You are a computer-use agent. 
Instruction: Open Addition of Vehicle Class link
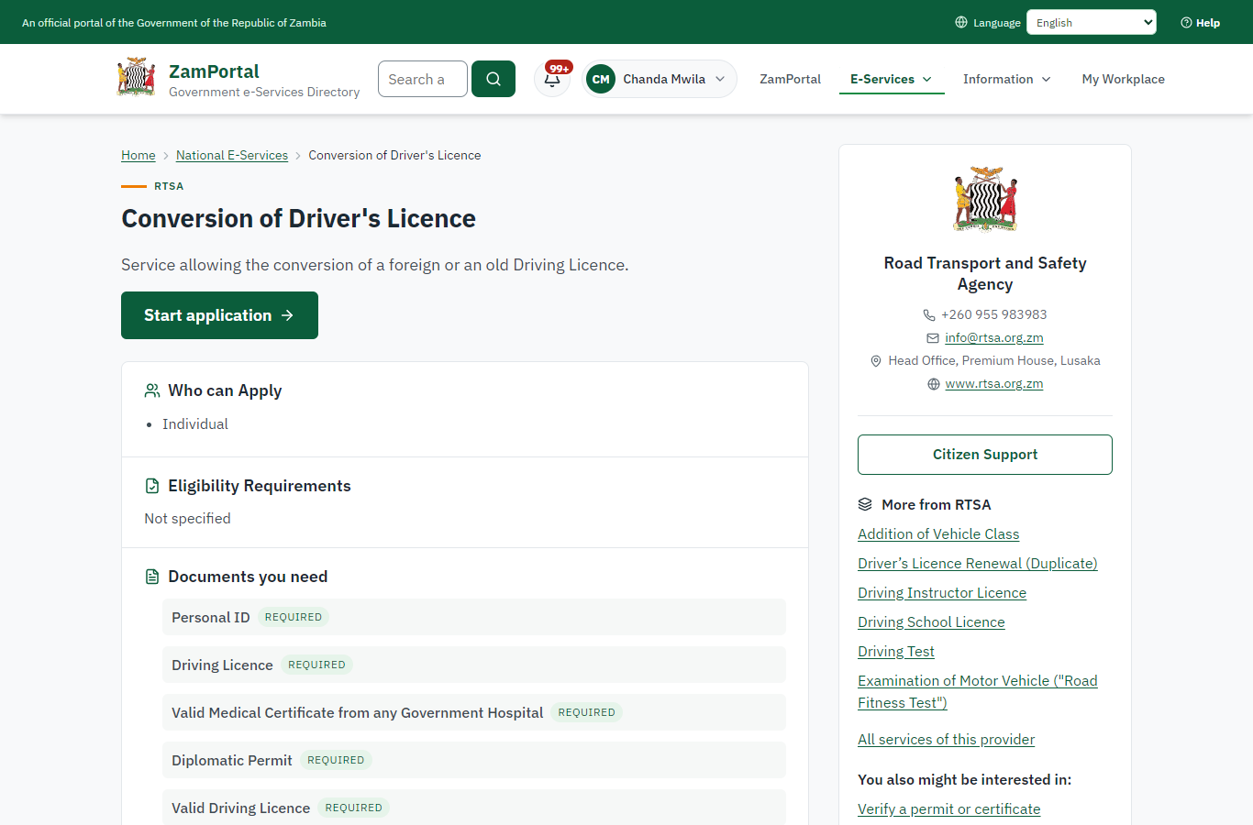pos(938,534)
